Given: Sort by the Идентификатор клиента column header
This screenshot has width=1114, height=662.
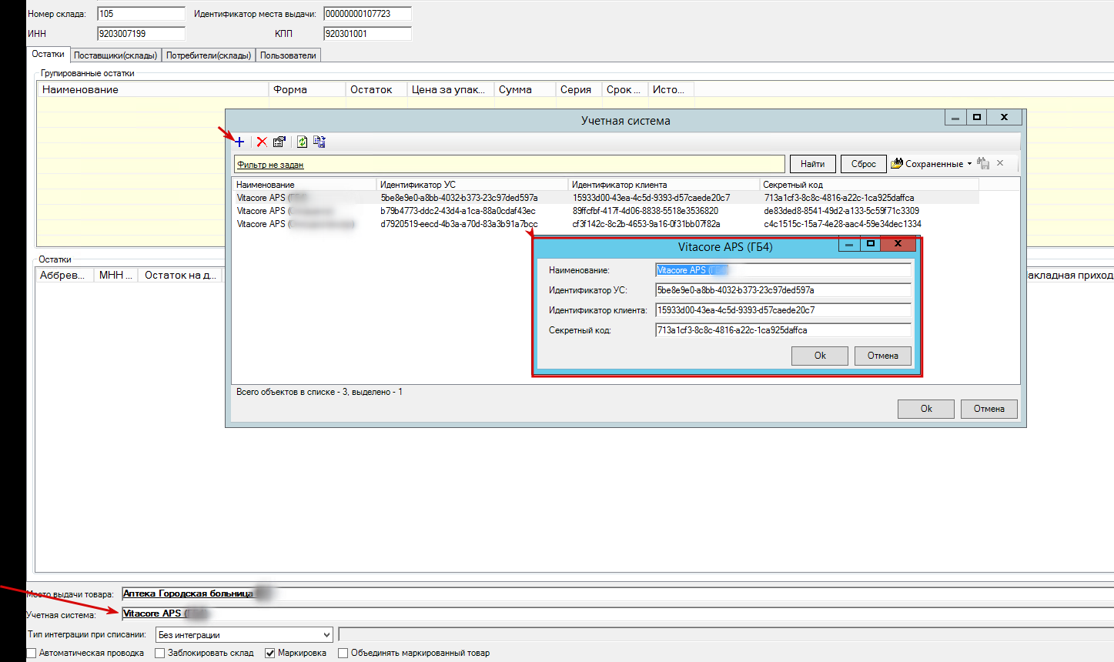Looking at the screenshot, I should click(664, 185).
